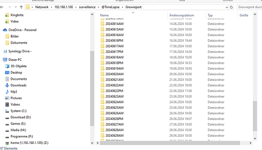Select folder icon of 20240622PM
This screenshot has height=150, width=262.
pyautogui.click(x=103, y=91)
